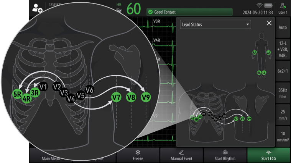Check the Wi-Fi signal icon

point(259,5)
